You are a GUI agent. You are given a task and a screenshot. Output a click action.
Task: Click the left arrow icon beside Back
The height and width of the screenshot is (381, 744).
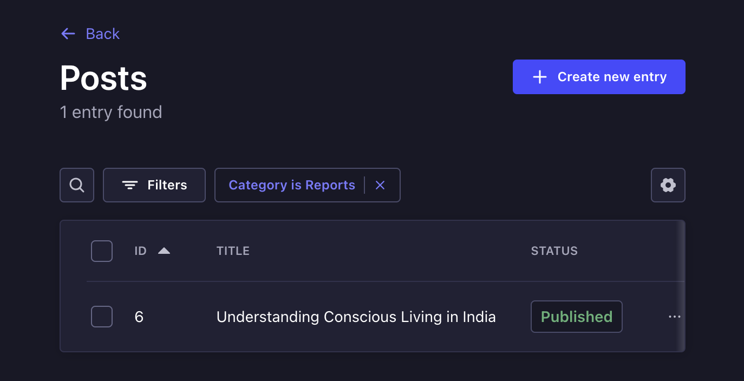(x=68, y=34)
